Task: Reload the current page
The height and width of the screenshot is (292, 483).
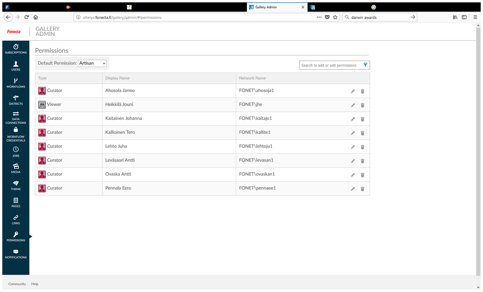Action: (27, 17)
